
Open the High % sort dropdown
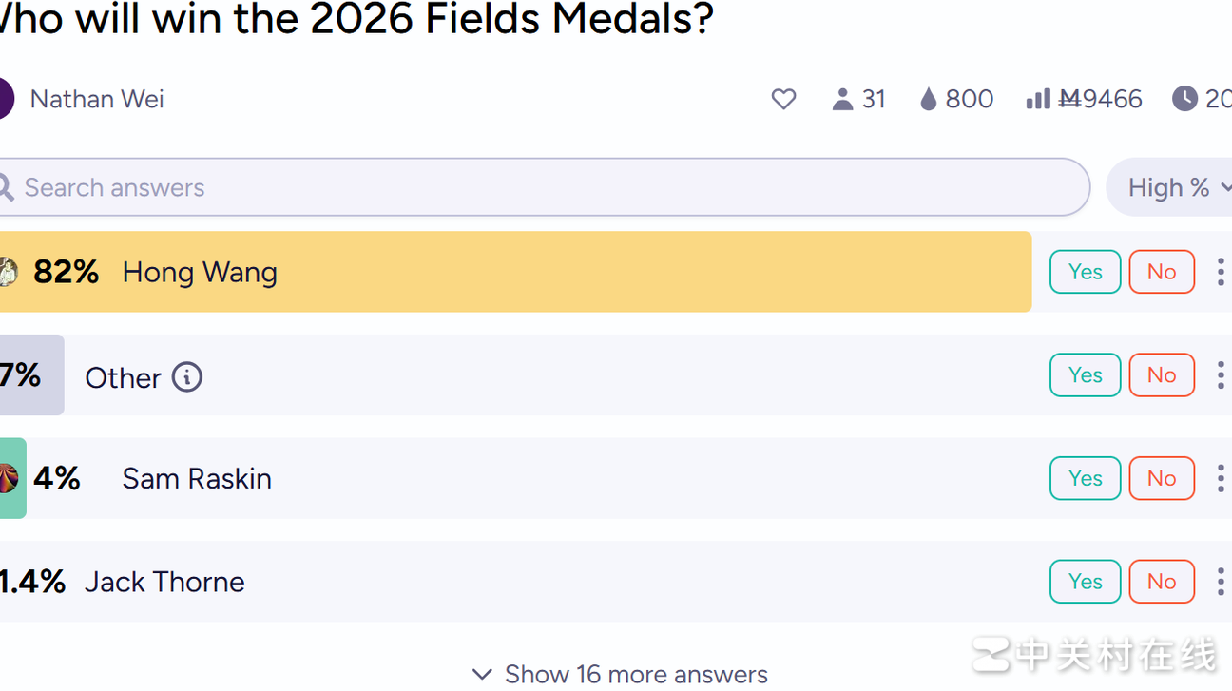tap(1172, 187)
